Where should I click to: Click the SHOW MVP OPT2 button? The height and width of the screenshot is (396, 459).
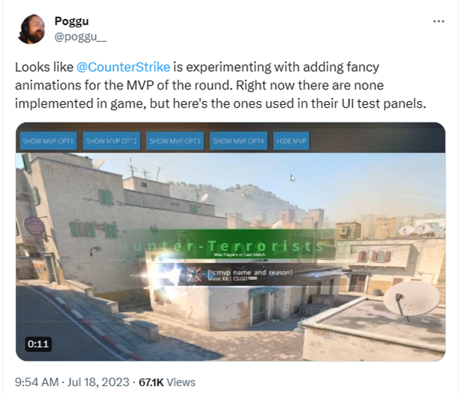pos(112,141)
